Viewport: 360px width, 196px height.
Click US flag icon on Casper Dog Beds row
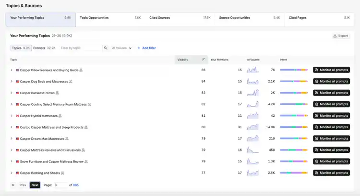pyautogui.click(x=17, y=82)
